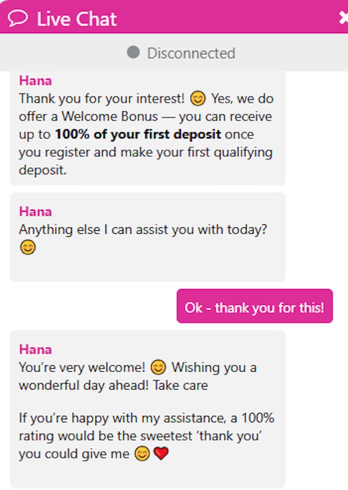Click Hana's name on the Welcome Bonus message
This screenshot has height=490, width=348.
click(35, 81)
